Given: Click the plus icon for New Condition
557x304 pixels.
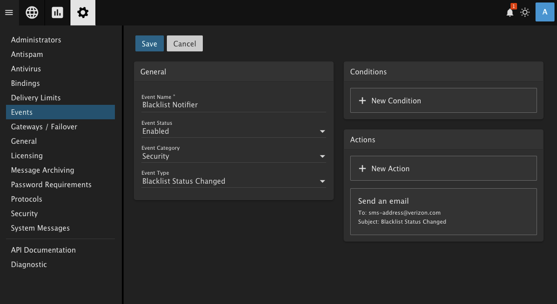Looking at the screenshot, I should tap(363, 101).
